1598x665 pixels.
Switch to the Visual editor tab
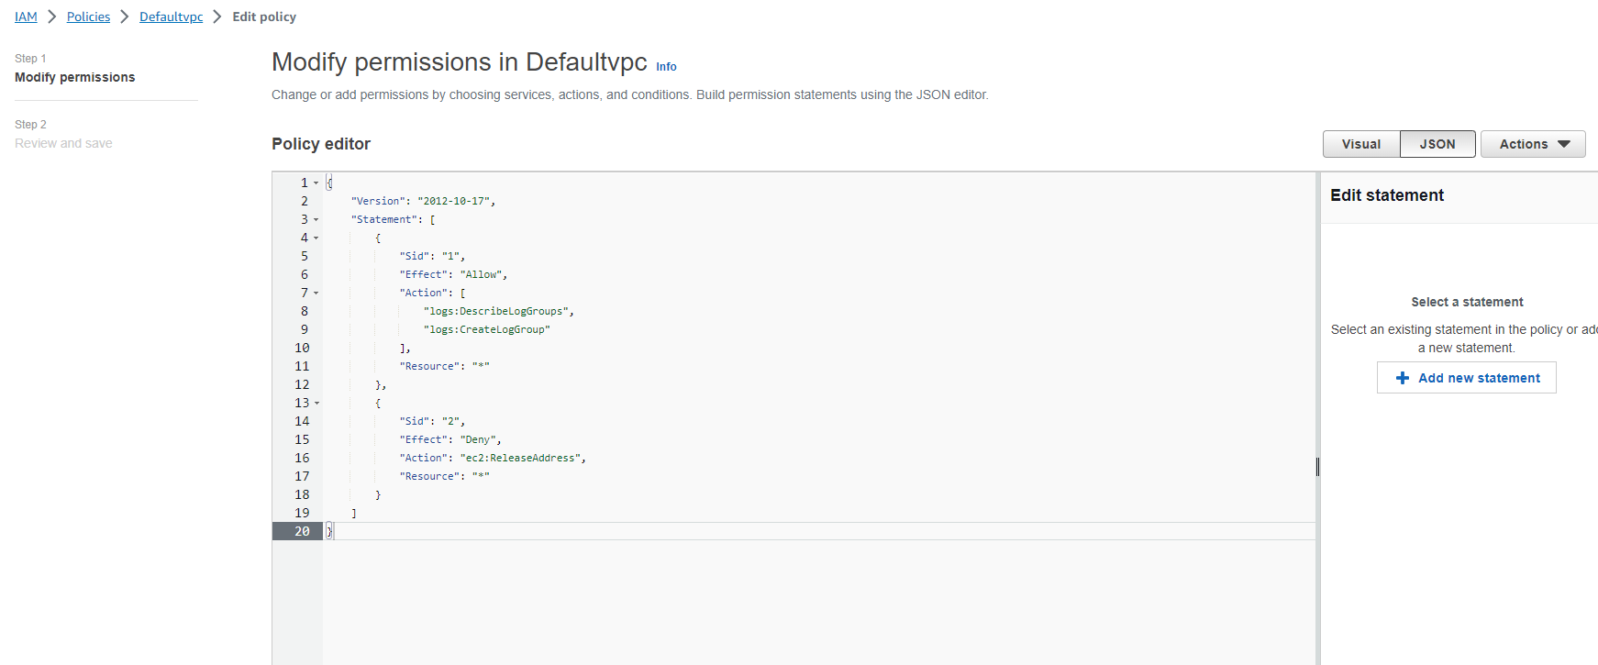(1361, 144)
